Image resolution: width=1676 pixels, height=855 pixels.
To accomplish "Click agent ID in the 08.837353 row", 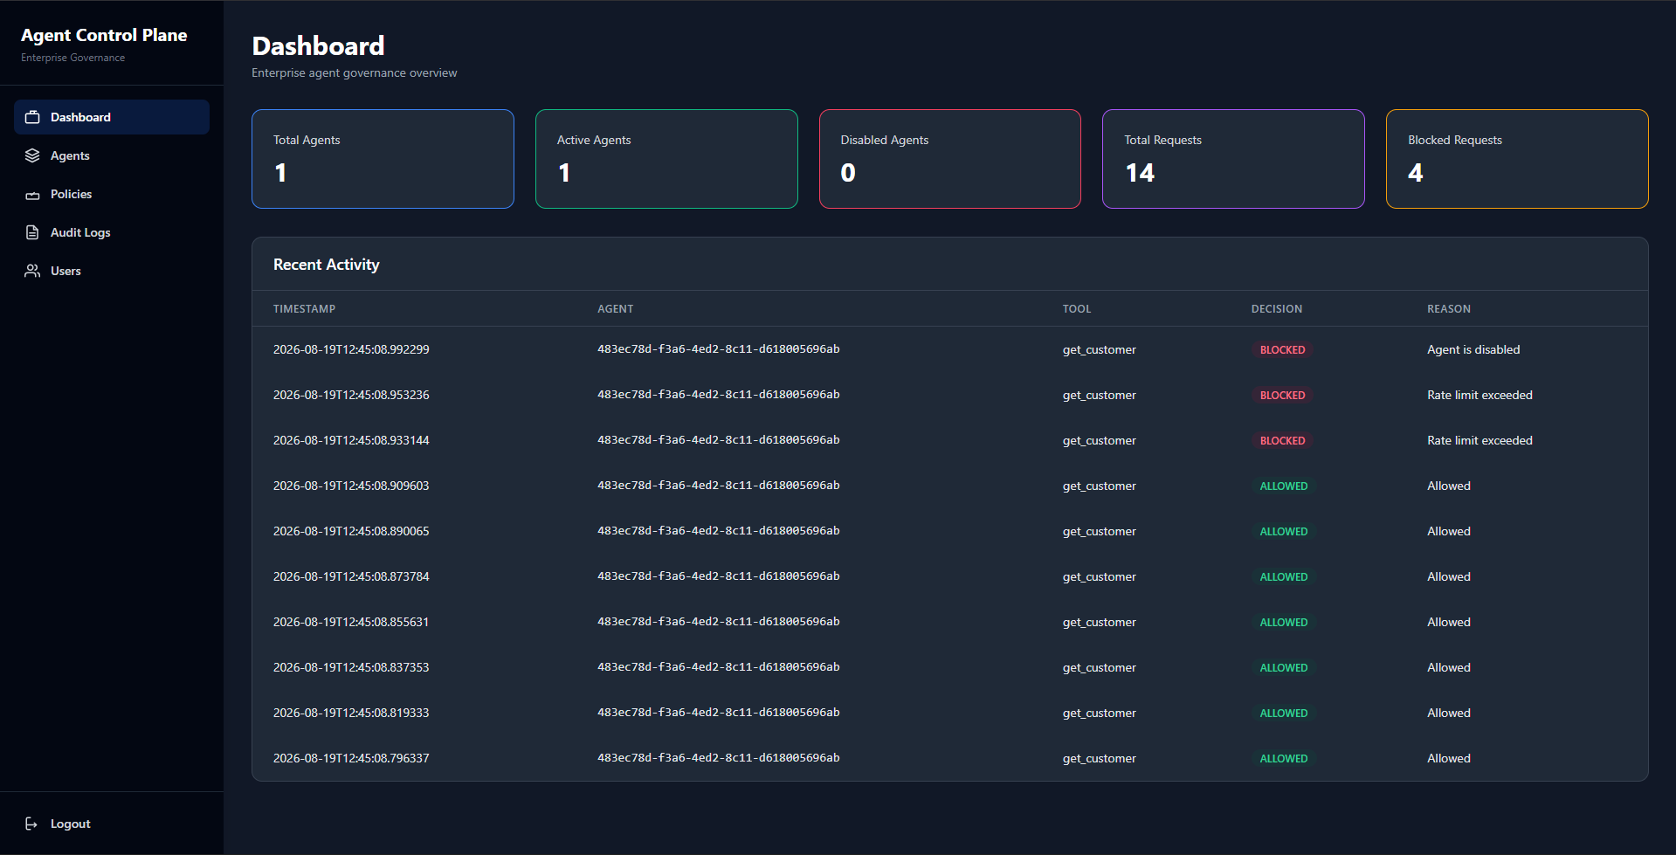I will (x=719, y=667).
